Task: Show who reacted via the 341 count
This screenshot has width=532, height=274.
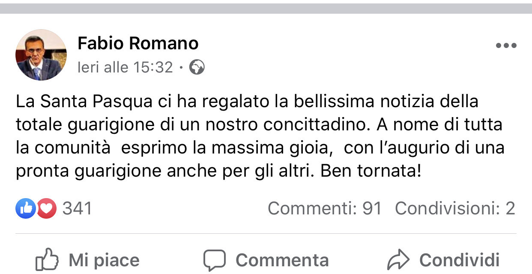Action: pos(77,209)
